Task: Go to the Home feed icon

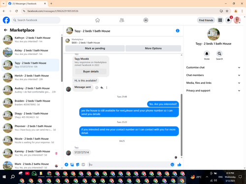Action: (97, 20)
